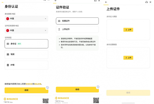Click the China flag in residence country field
The image size is (154, 104).
click(x=7, y=19)
